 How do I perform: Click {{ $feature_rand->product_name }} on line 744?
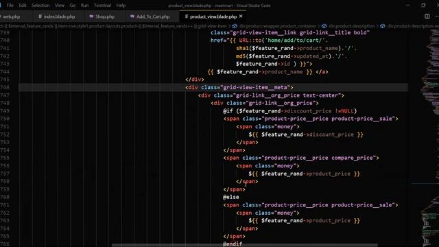(260, 71)
